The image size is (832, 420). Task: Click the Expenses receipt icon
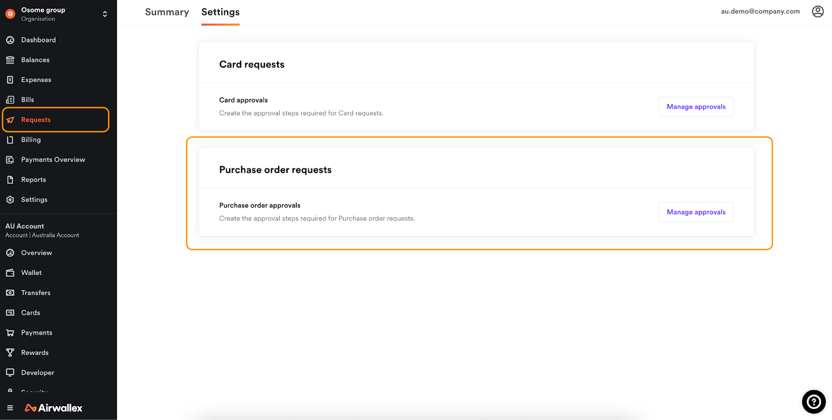tap(10, 80)
